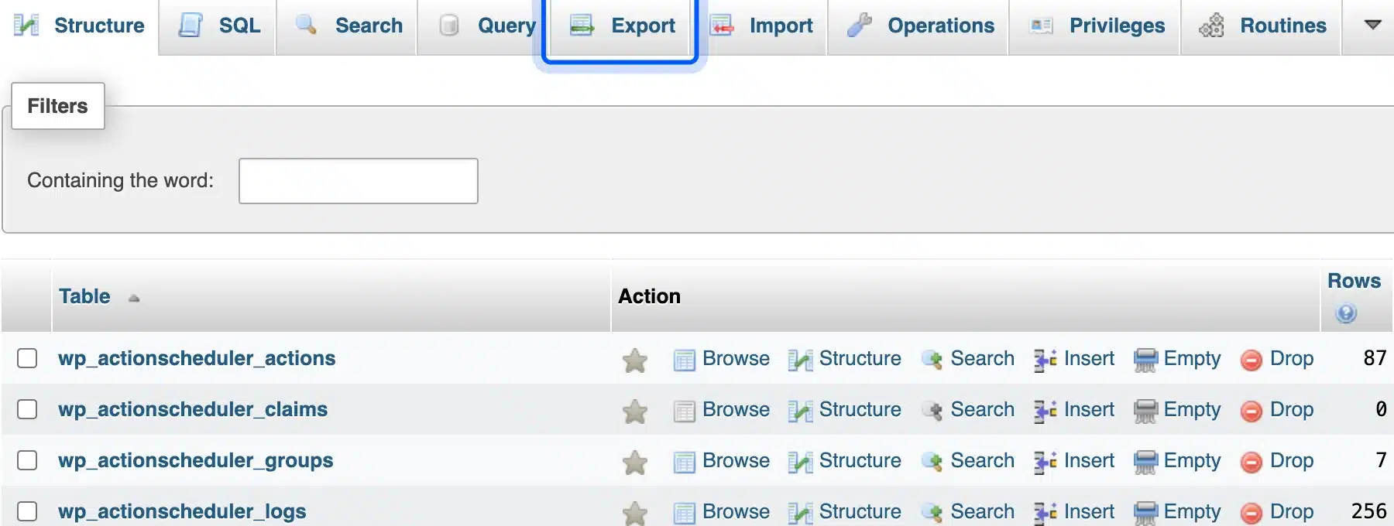Click Insert icon for wp_actionscheduler_actions
Screen dimensions: 1394x526
point(1045,360)
